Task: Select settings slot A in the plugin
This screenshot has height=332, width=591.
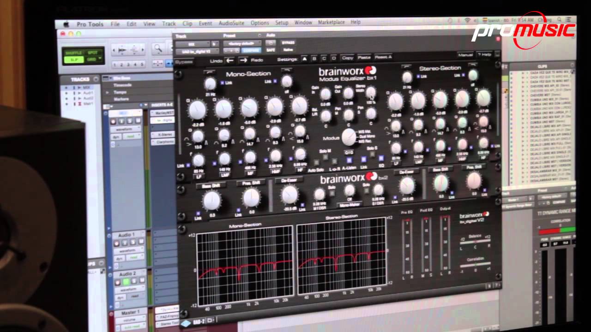Action: pyautogui.click(x=304, y=59)
